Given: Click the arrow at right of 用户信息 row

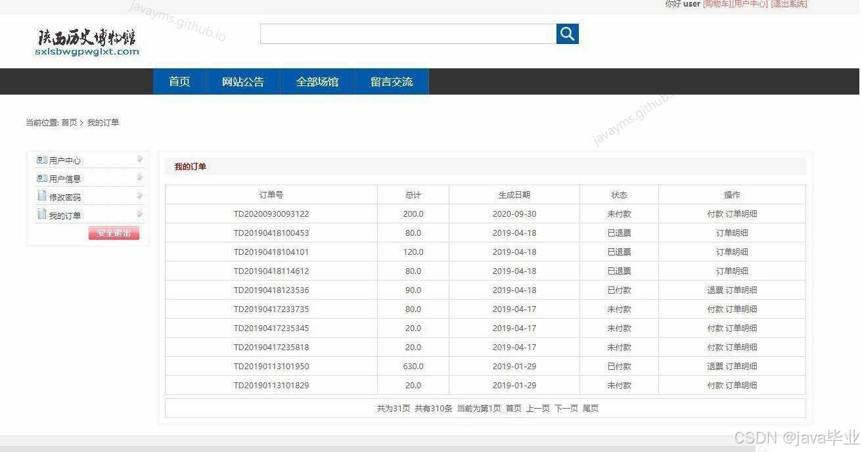Looking at the screenshot, I should pos(140,177).
